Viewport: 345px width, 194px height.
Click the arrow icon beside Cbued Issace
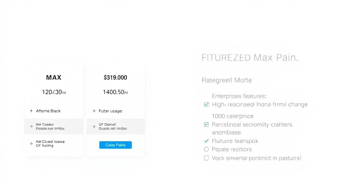(x=31, y=143)
